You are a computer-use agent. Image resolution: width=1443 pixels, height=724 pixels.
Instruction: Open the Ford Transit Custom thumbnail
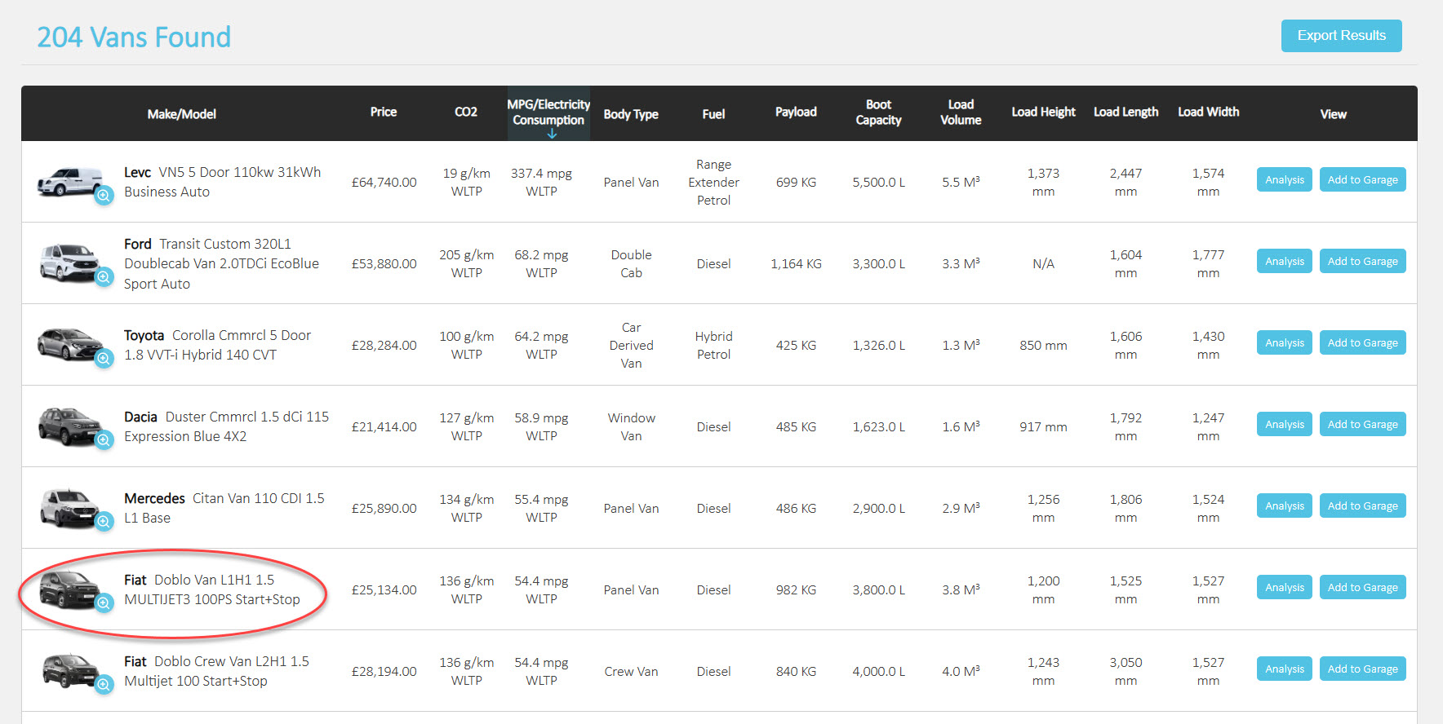tap(69, 263)
